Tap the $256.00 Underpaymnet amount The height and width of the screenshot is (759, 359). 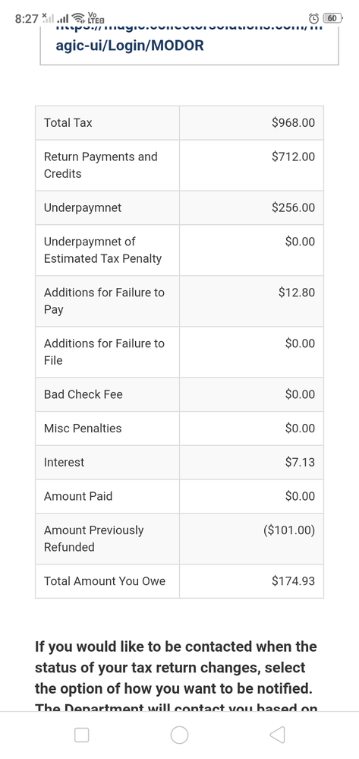(x=293, y=207)
